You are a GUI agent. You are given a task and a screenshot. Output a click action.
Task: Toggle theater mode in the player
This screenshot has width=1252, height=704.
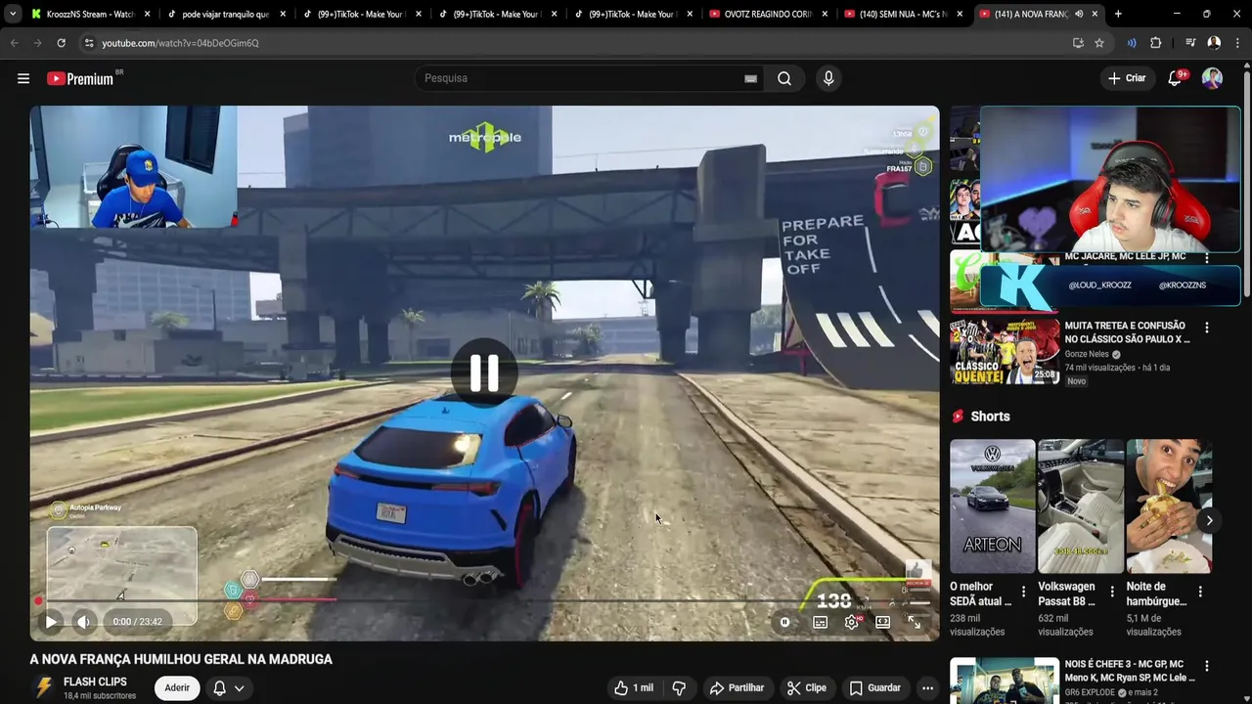pyautogui.click(x=883, y=622)
